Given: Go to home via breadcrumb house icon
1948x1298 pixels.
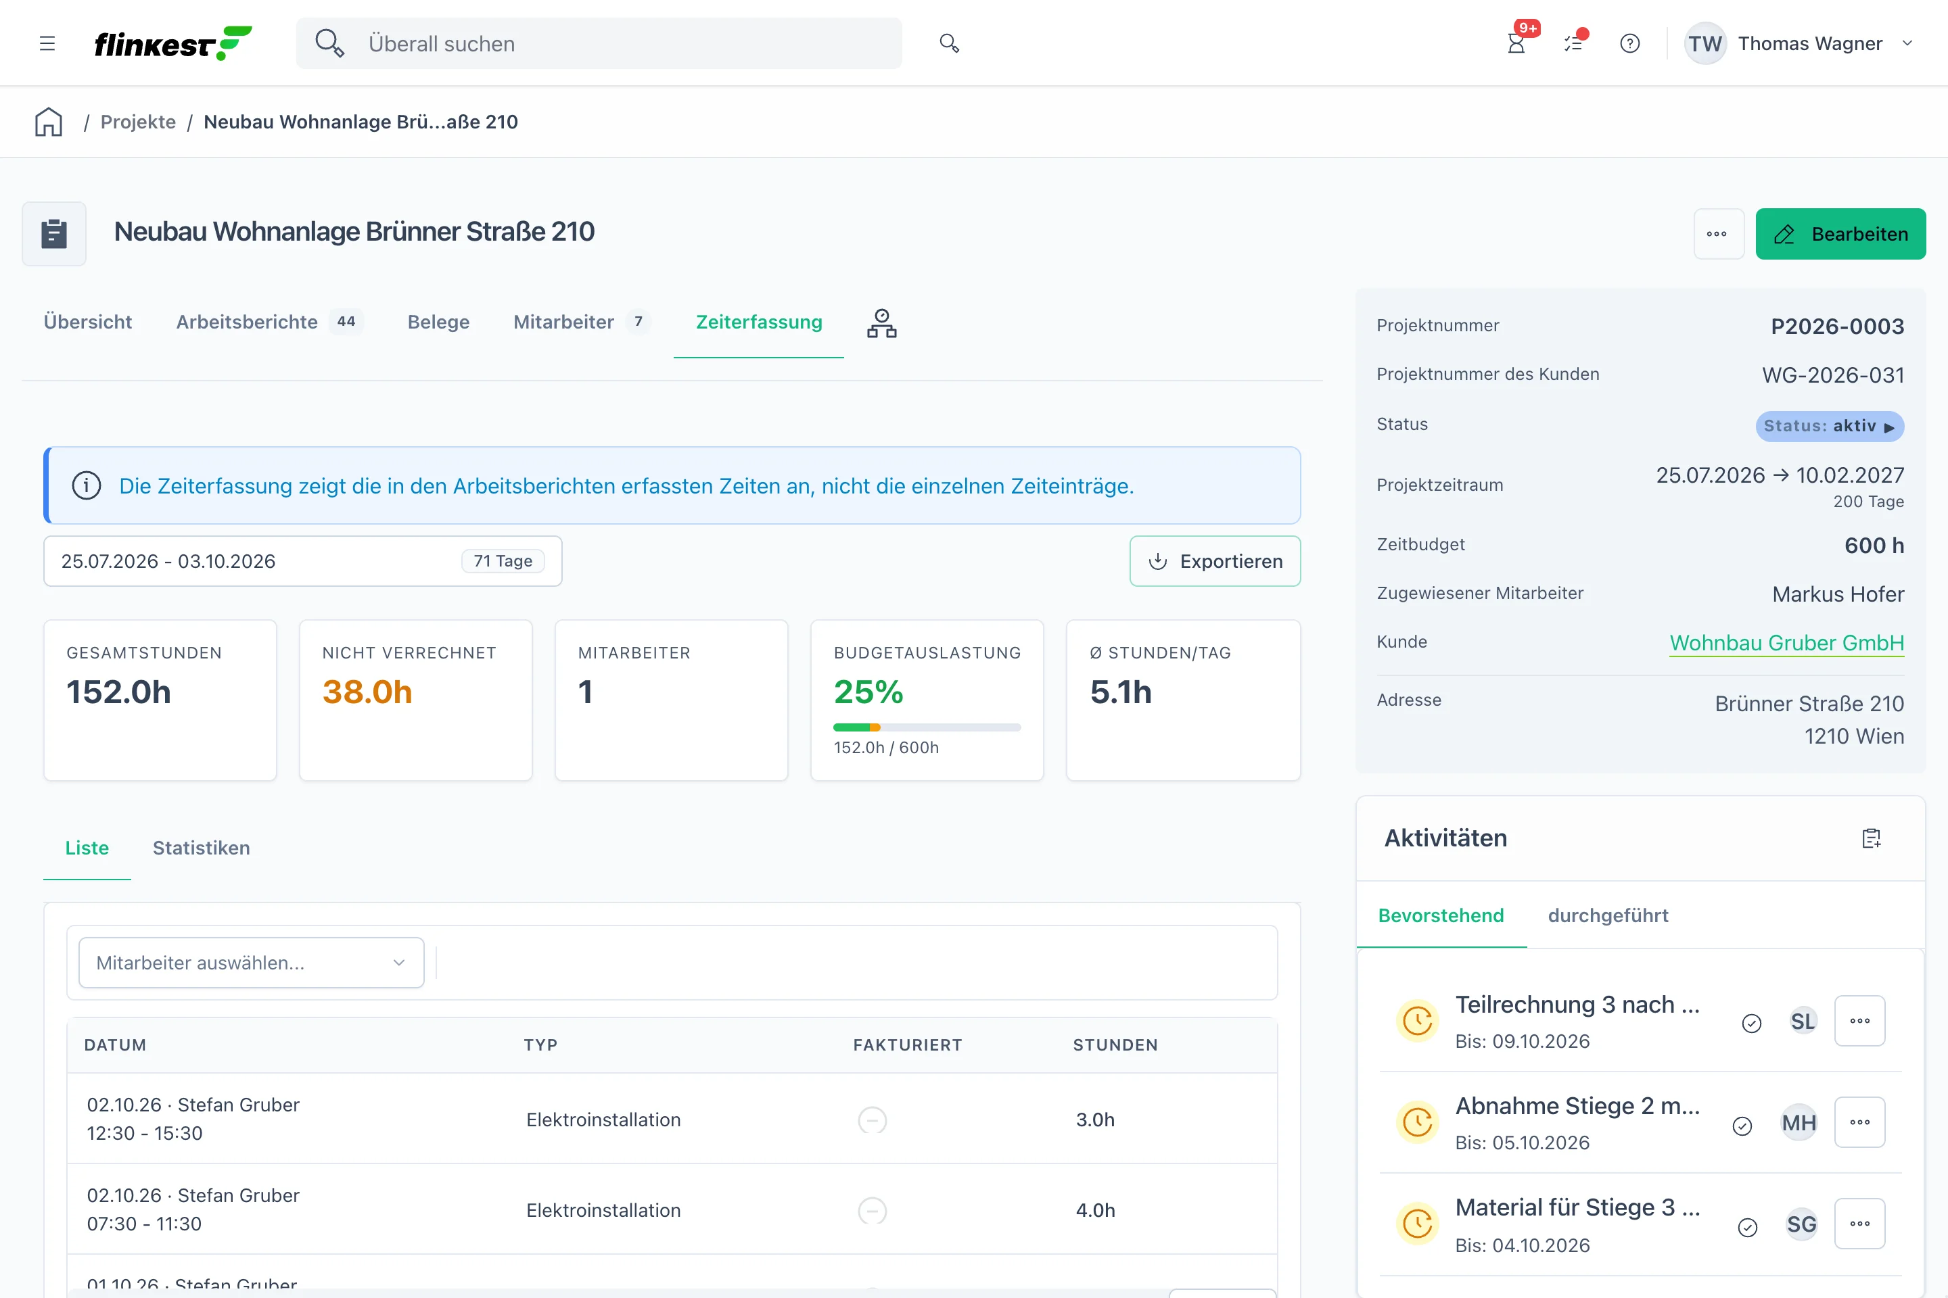Looking at the screenshot, I should tap(49, 122).
